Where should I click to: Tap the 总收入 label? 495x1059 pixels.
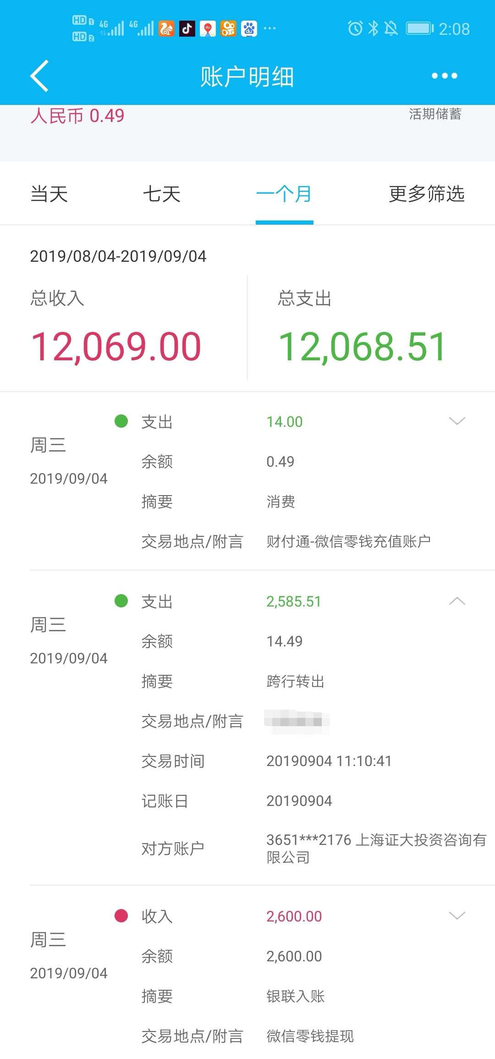(57, 298)
